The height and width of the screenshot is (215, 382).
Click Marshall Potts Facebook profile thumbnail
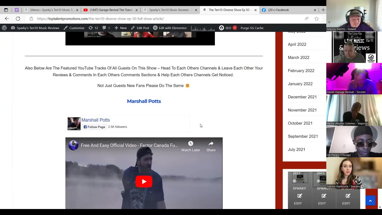(x=74, y=124)
